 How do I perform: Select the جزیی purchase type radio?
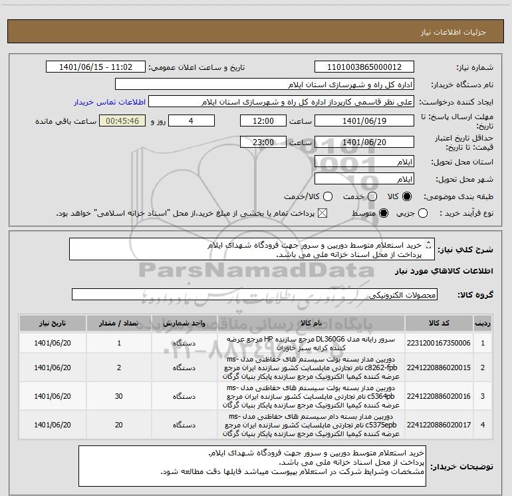tap(422, 213)
